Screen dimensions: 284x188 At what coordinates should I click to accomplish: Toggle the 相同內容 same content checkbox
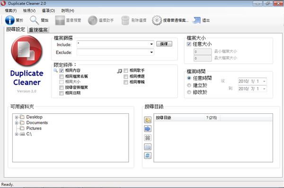[x=62, y=70]
